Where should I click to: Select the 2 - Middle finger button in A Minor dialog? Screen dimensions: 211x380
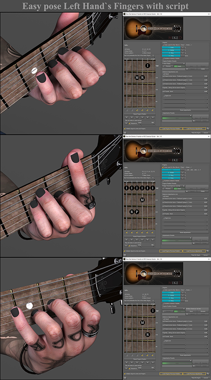[171, 50]
